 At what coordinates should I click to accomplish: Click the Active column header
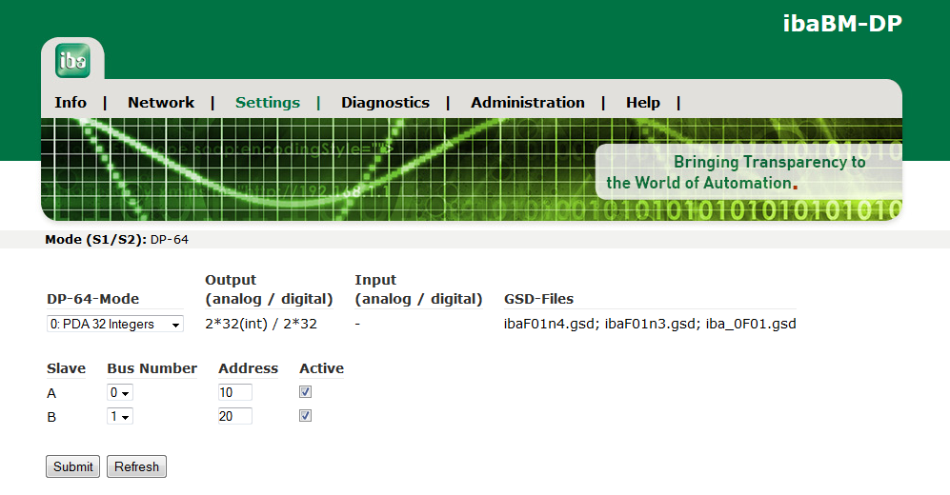tap(322, 368)
